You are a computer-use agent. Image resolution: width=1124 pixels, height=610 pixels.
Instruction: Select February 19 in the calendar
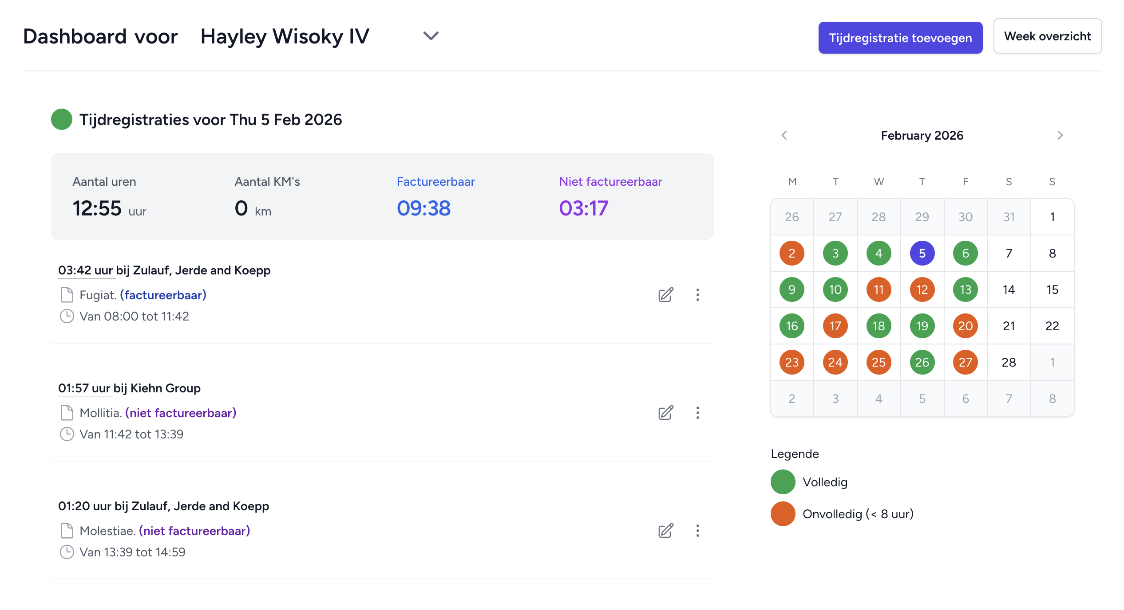(922, 326)
